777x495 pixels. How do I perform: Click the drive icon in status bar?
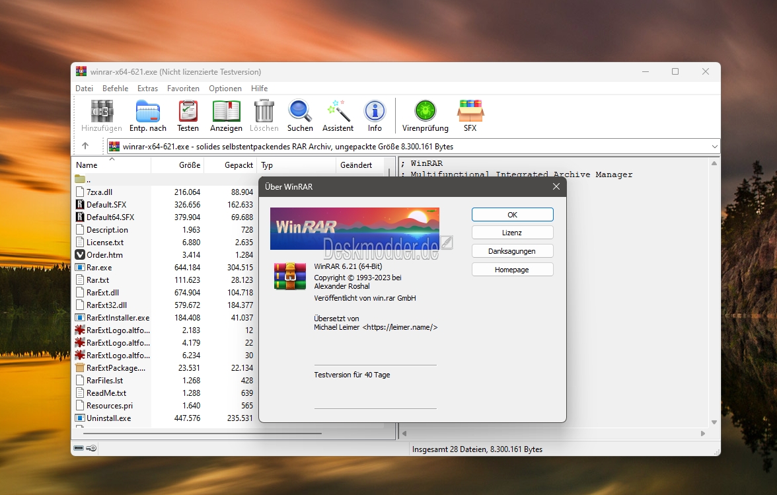(79, 449)
